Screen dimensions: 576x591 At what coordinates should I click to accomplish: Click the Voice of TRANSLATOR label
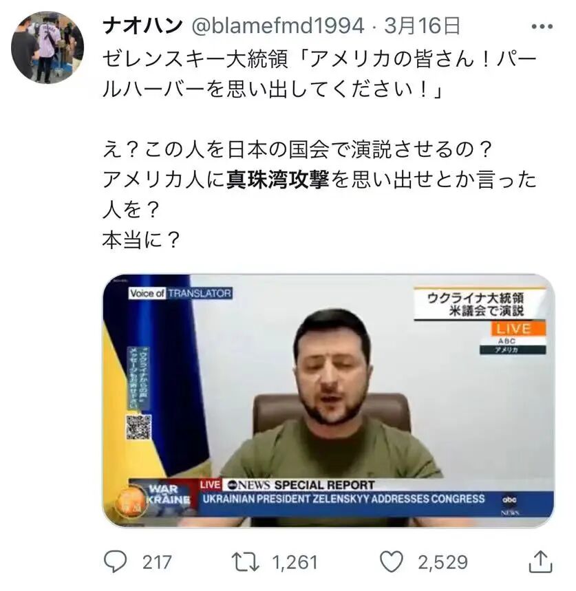click(180, 293)
